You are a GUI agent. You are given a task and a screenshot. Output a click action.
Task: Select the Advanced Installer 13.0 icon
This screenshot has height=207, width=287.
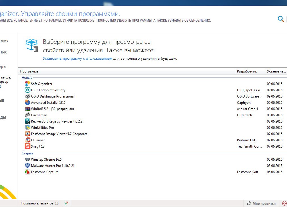pos(27,102)
